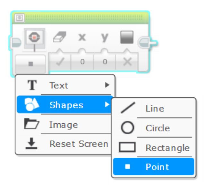The height and width of the screenshot is (194, 208).
Task: Open the mode selector button with square
Action: (31, 63)
